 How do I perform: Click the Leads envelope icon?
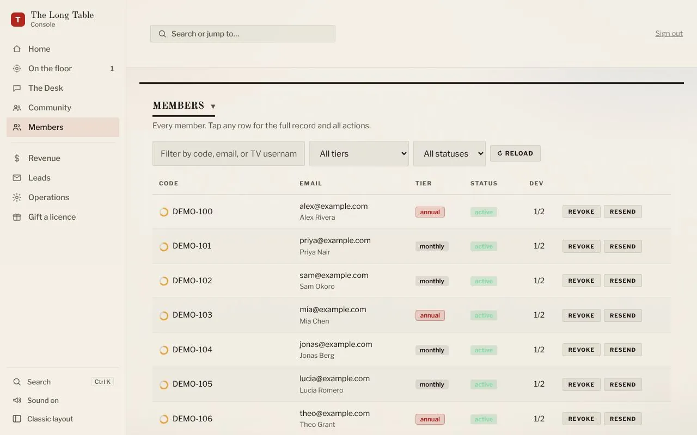(17, 178)
